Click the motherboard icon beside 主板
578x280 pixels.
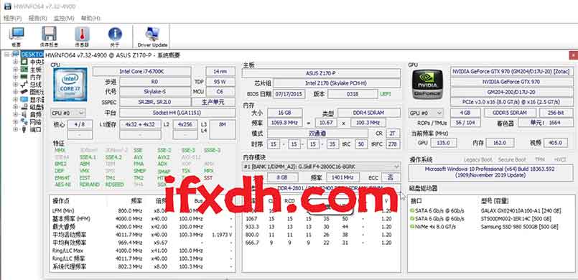point(24,69)
